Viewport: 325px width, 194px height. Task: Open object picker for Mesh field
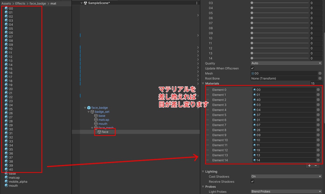320,73
